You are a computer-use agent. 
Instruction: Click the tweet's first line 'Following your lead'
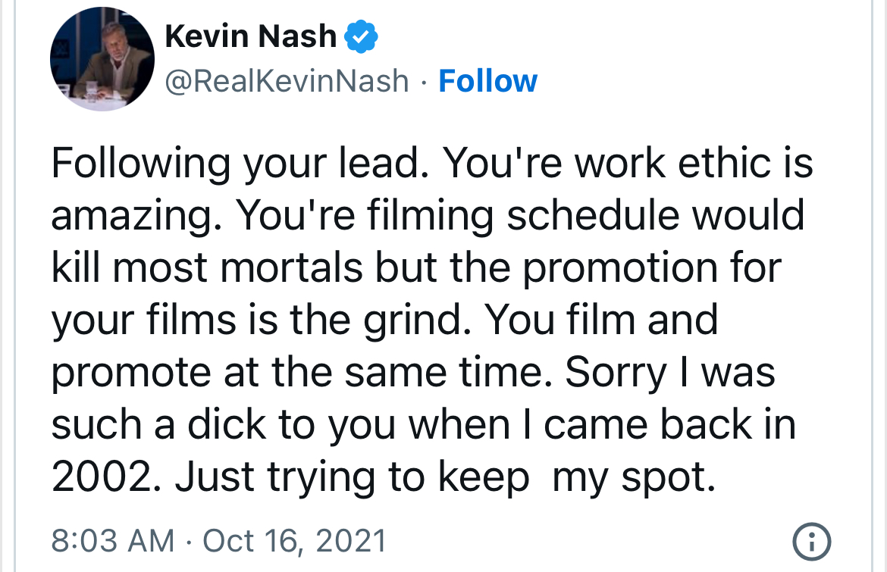pos(242,164)
